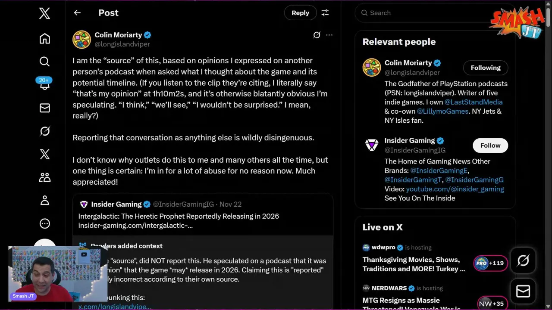
Task: Open Explore search icon in sidebar
Action: [x=44, y=62]
